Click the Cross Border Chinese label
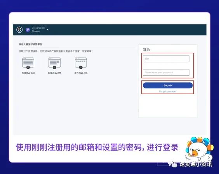The height and width of the screenshot is (174, 219). click(x=38, y=30)
